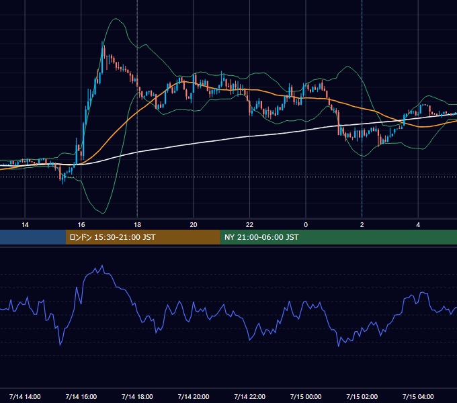Click the hour label 22 on the price chart axis
The height and width of the screenshot is (403, 457).
click(x=250, y=225)
